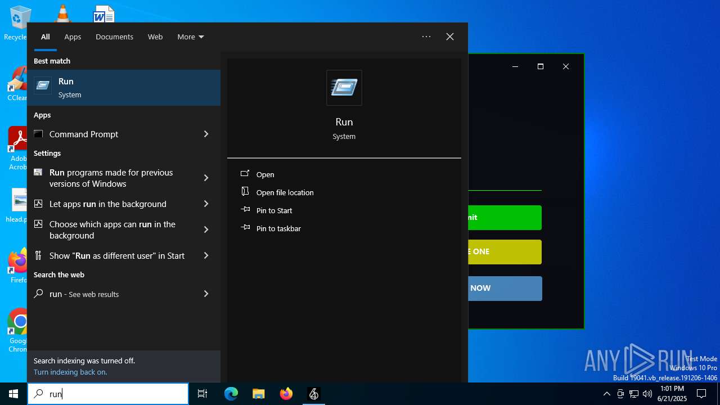This screenshot has height=405, width=720.
Task: Expand Command Prompt result options
Action: pos(206,134)
